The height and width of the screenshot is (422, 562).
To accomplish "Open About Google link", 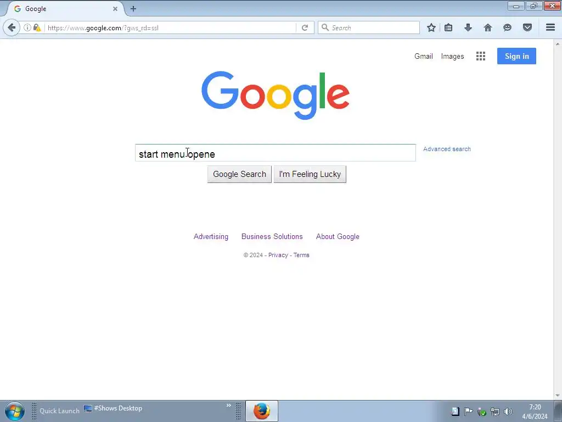I will click(338, 236).
